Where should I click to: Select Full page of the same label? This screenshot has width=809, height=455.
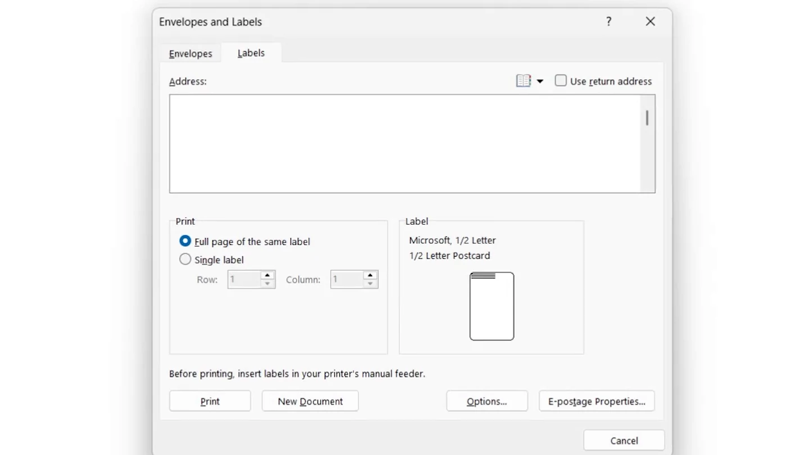pyautogui.click(x=185, y=241)
